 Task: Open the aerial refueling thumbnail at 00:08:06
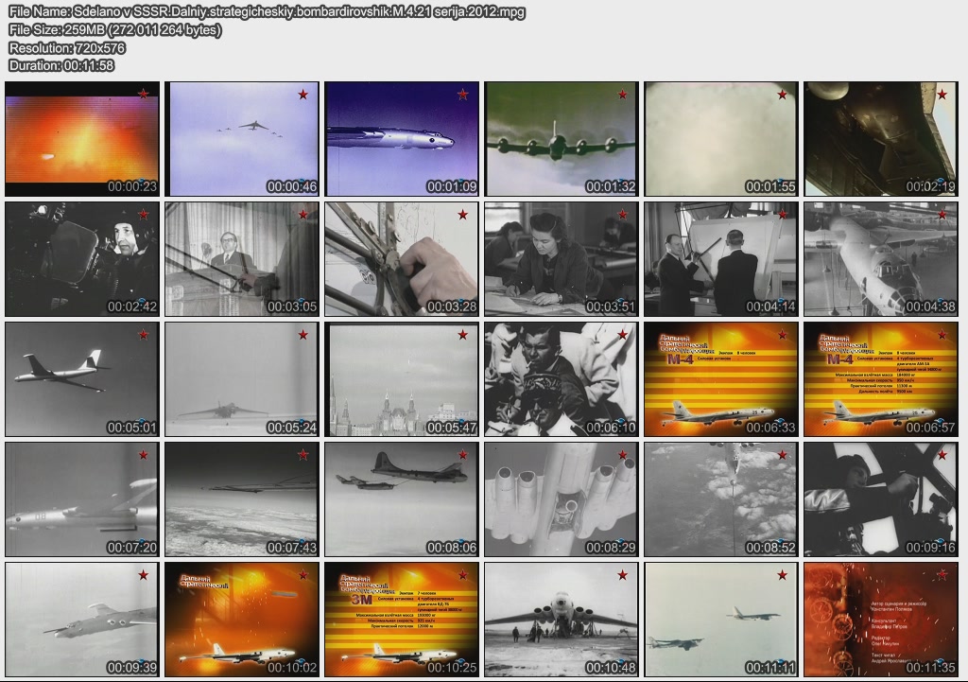tap(402, 498)
